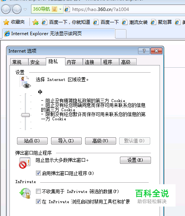This screenshot has height=216, width=185.
Task: Click the IE icon beside 聚划算
Action: click(153, 22)
